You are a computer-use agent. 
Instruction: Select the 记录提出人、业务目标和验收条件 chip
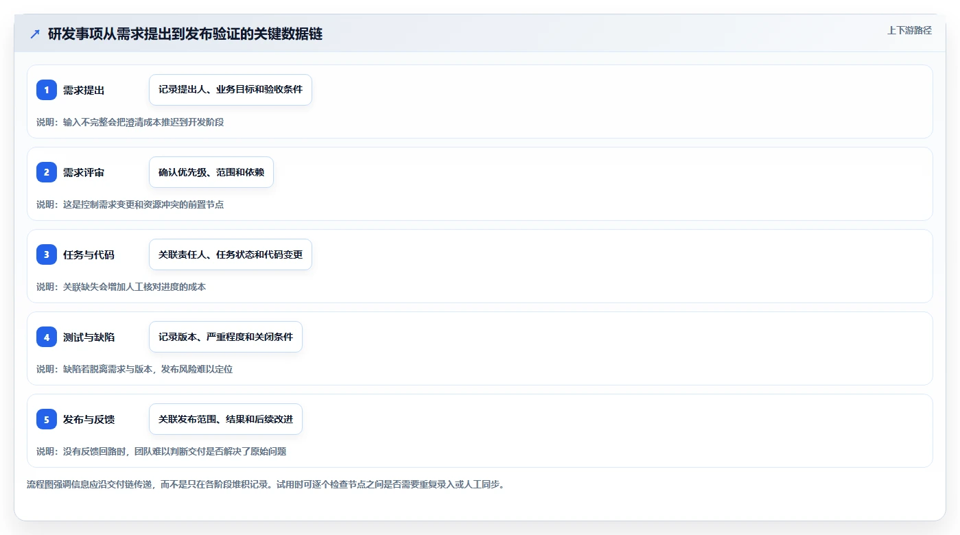[x=231, y=90]
